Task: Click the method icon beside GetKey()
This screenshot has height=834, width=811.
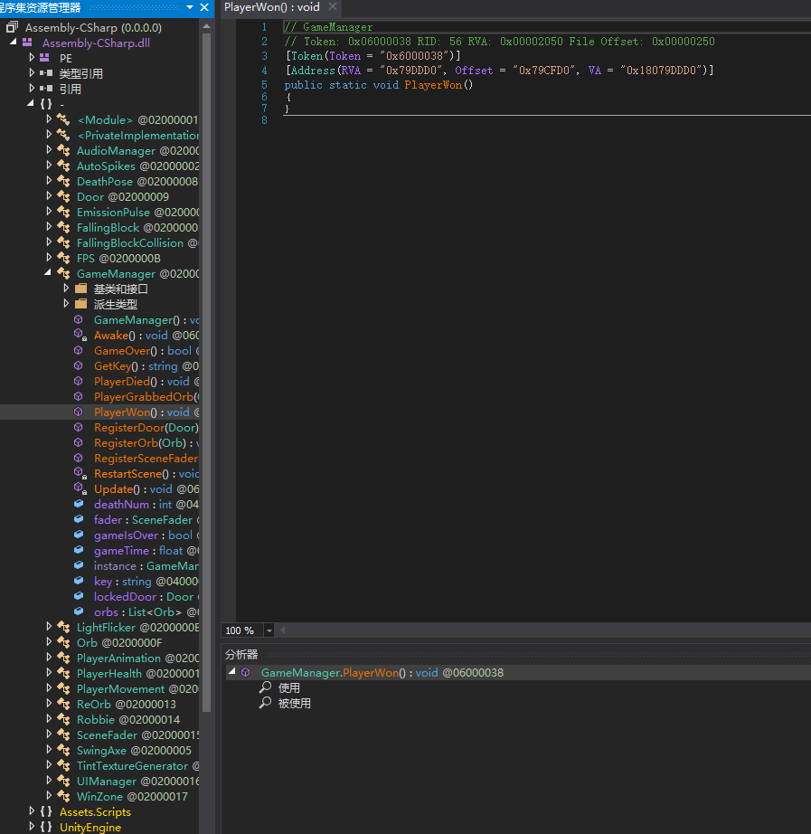Action: (80, 366)
